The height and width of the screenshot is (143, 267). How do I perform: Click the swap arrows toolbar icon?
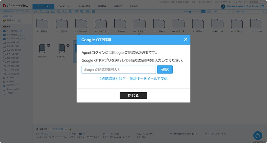click(x=64, y=12)
